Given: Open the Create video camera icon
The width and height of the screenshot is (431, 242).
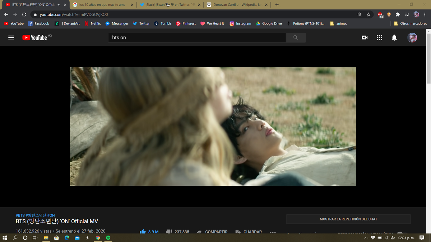Looking at the screenshot, I should (x=365, y=38).
